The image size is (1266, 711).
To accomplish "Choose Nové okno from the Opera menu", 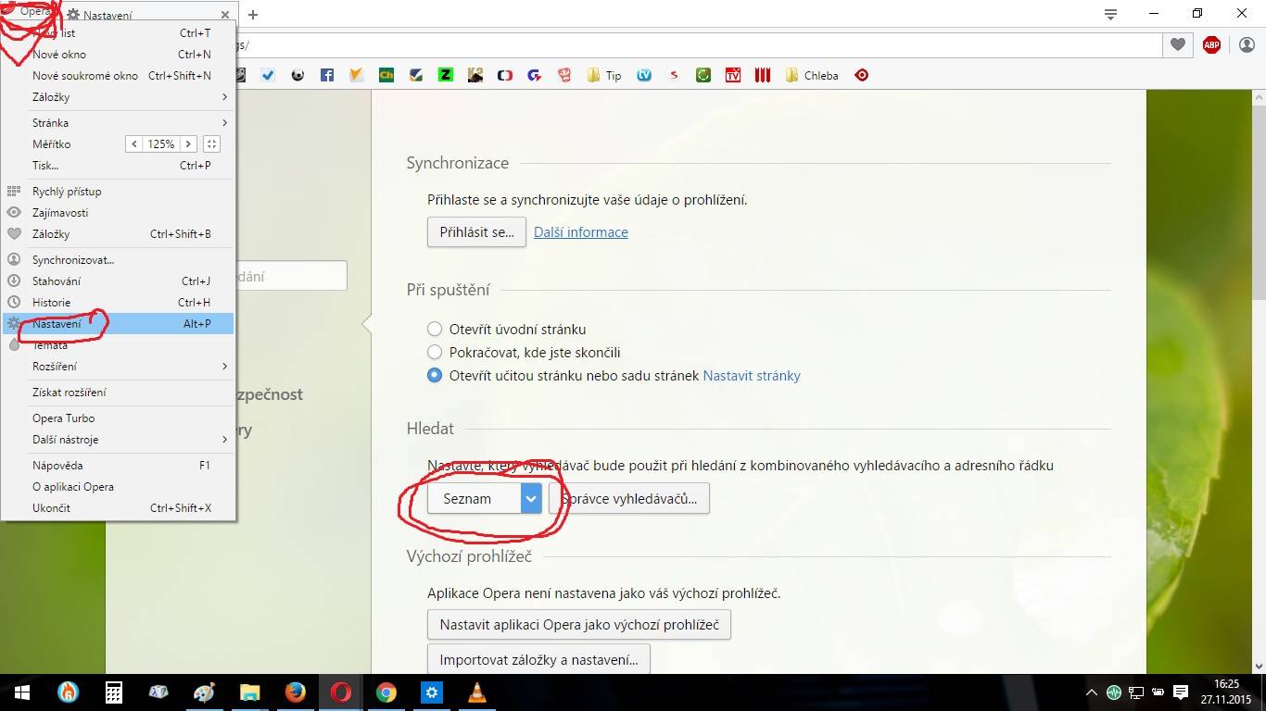I will [118, 55].
